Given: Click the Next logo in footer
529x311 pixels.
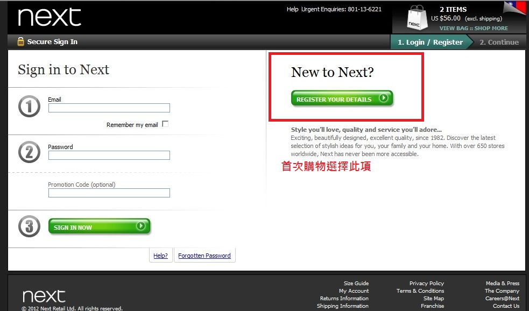Looking at the screenshot, I should (44, 296).
